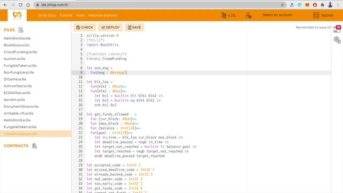Click the CHECK button
343x193 pixels.
(x=85, y=27)
